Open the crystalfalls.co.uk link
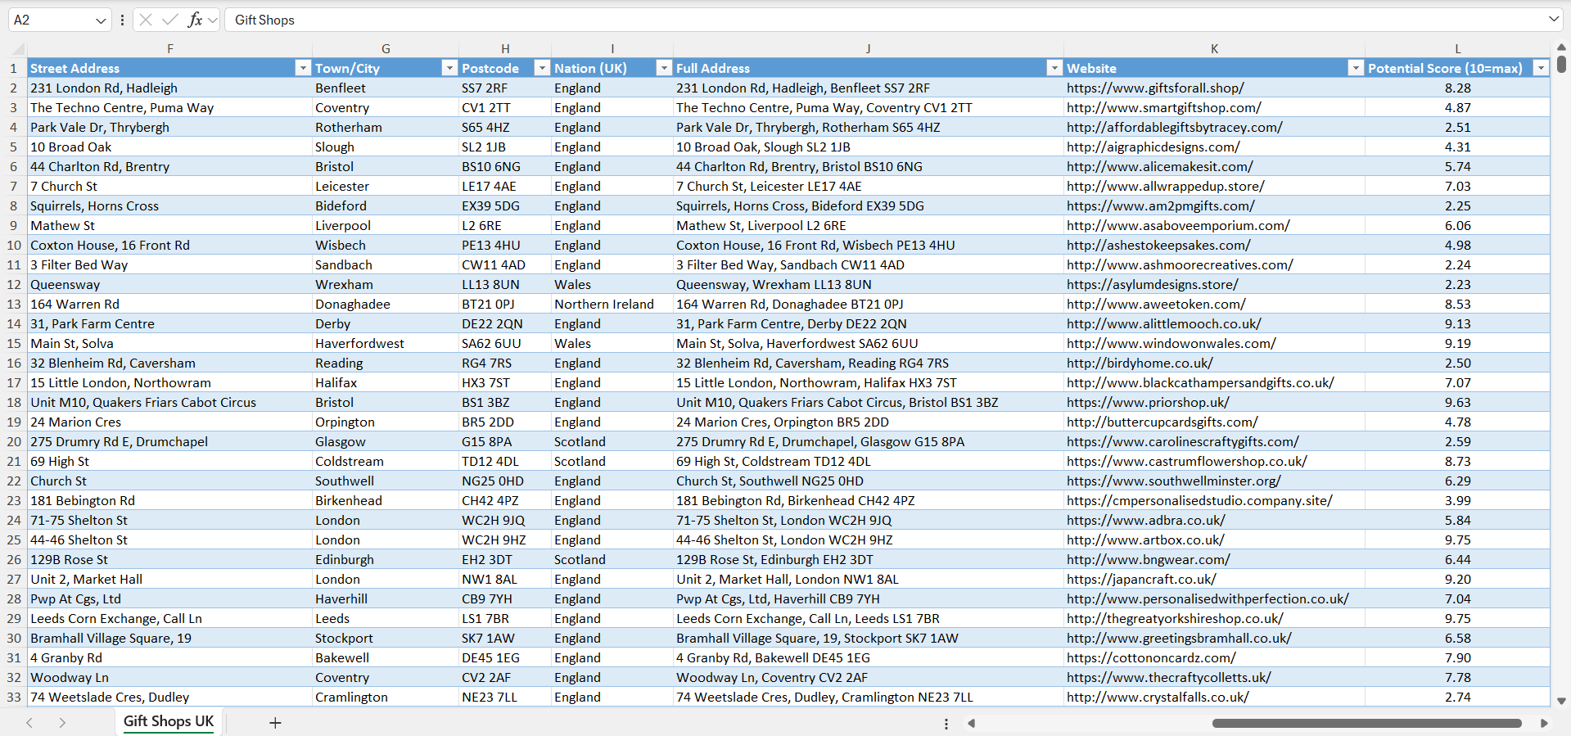This screenshot has width=1571, height=736. pos(1158,697)
